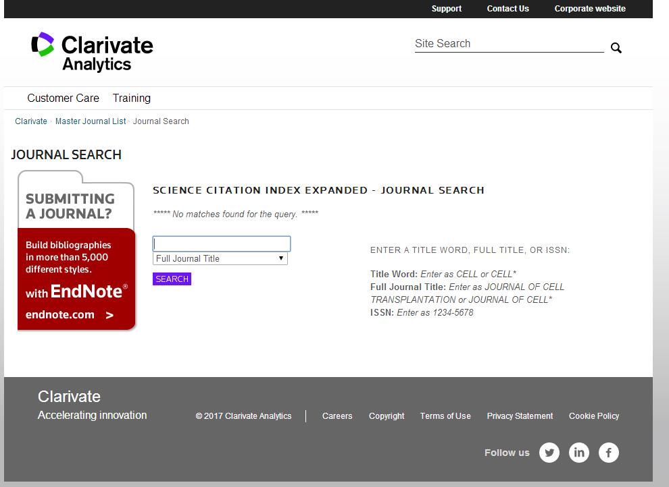Click the colorful Clarivate logo mark
The width and height of the screenshot is (669, 487).
coord(42,45)
